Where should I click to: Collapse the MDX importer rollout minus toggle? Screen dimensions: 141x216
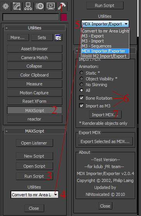77,51
